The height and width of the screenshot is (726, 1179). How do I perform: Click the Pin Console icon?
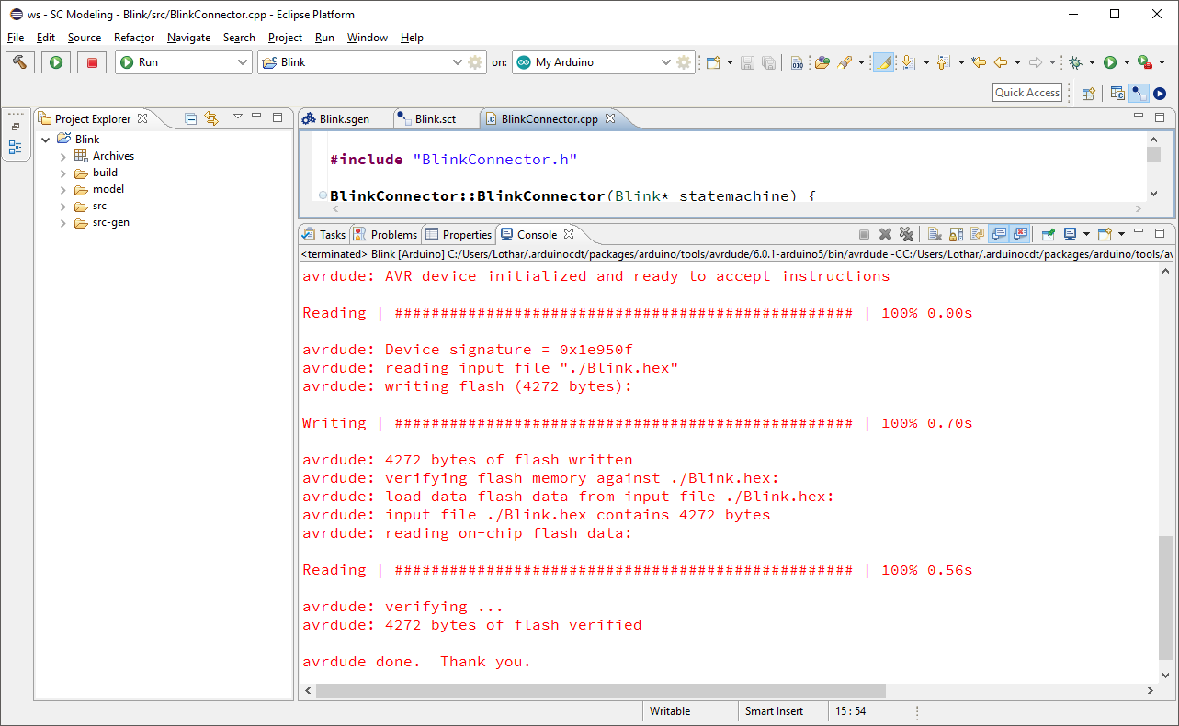tap(1048, 234)
